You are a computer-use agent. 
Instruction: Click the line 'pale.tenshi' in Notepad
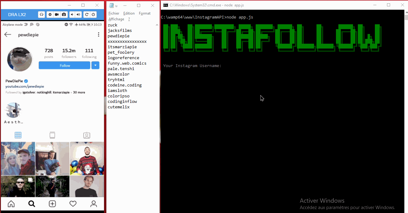point(121,69)
